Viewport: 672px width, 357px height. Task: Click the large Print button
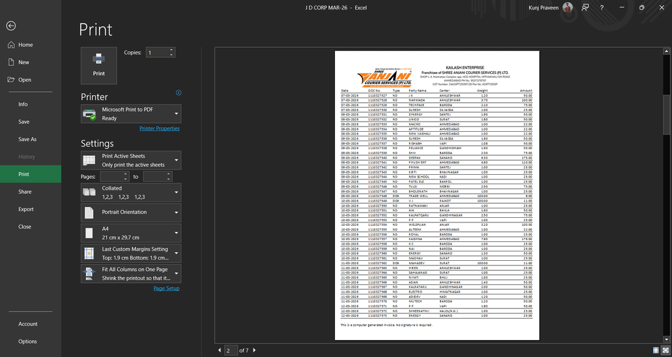tap(99, 66)
